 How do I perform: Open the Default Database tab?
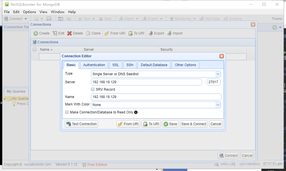point(154,65)
